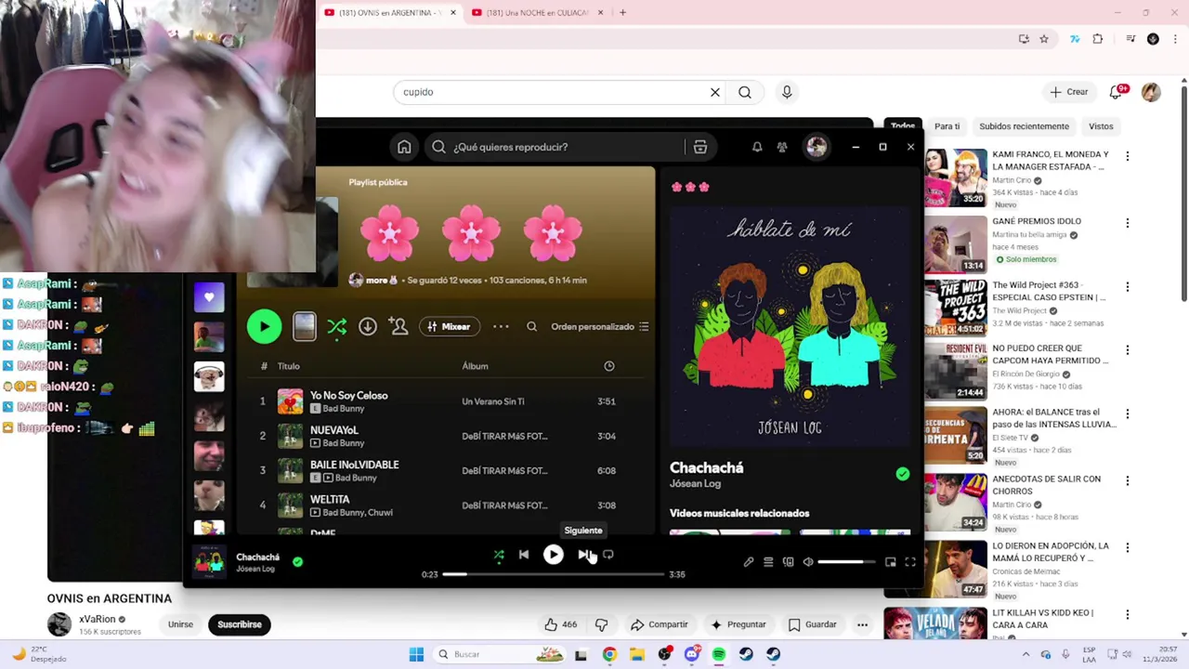The image size is (1189, 669).
Task: Adjust the Spotify volume slider
Action: (x=846, y=561)
